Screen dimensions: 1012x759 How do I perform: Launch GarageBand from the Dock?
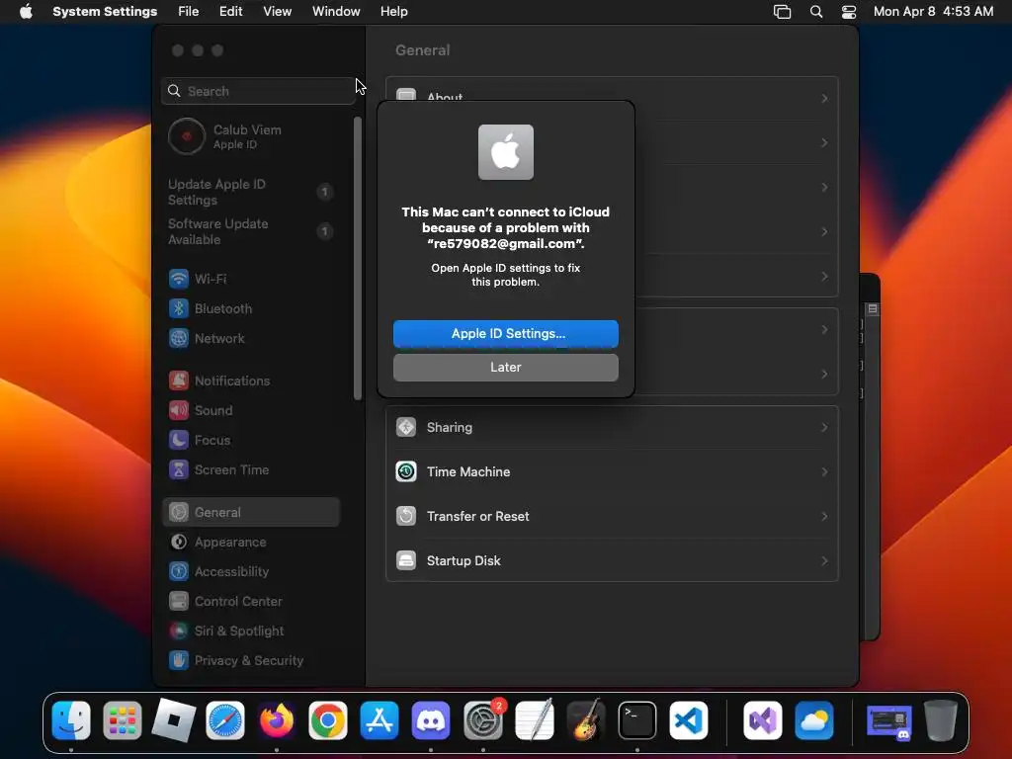586,720
